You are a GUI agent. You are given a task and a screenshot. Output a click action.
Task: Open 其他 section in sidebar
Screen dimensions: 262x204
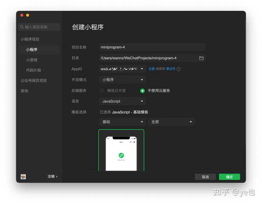click(x=24, y=91)
